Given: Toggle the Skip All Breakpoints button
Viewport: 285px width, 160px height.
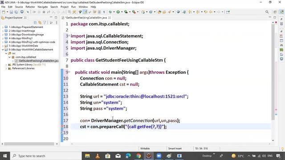Looking at the screenshot, I should 28,12.
